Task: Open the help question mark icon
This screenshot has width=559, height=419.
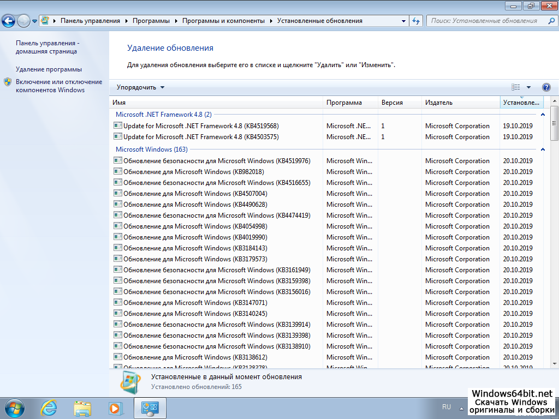Action: click(x=546, y=87)
